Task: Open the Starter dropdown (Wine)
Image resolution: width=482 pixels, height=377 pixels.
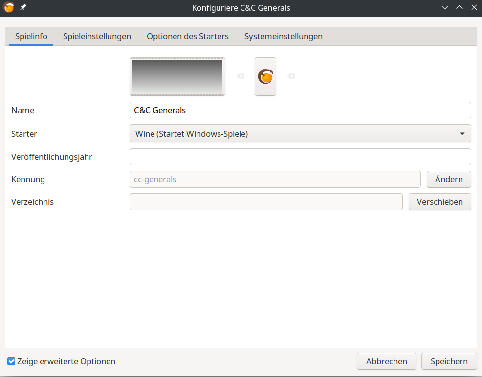Action: [300, 134]
